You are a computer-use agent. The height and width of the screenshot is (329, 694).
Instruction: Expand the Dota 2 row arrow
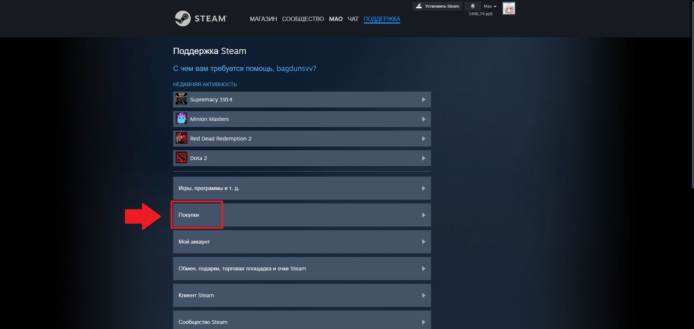pos(423,158)
